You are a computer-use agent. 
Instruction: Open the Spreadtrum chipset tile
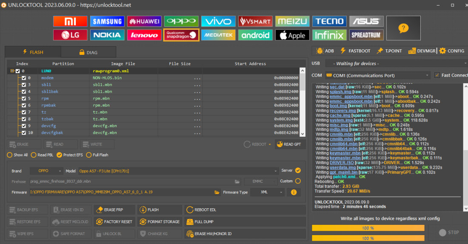366,35
